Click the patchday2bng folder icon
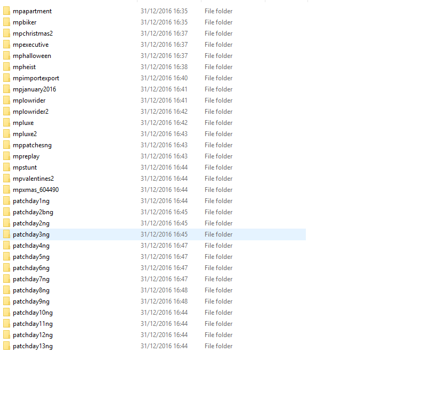The image size is (421, 395). tap(7, 212)
